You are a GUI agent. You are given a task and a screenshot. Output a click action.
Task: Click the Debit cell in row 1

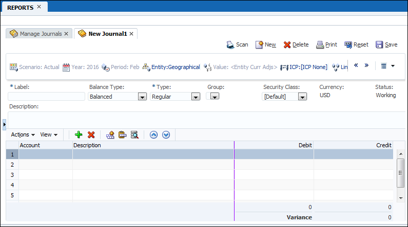[x=274, y=154]
